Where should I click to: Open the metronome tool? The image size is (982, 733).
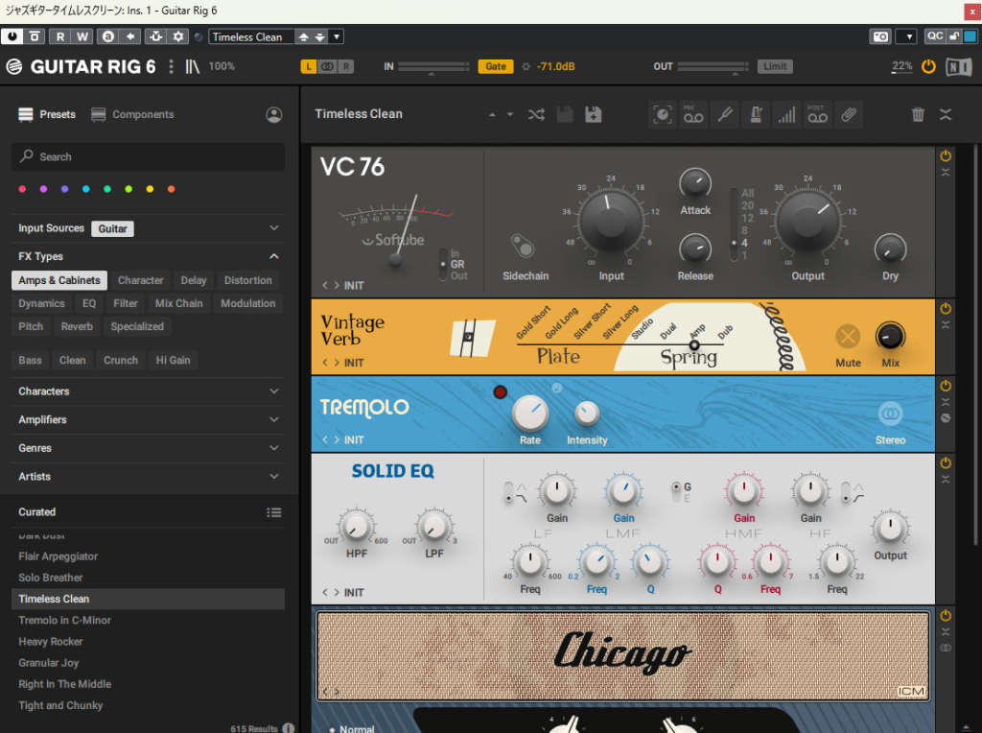click(x=756, y=114)
